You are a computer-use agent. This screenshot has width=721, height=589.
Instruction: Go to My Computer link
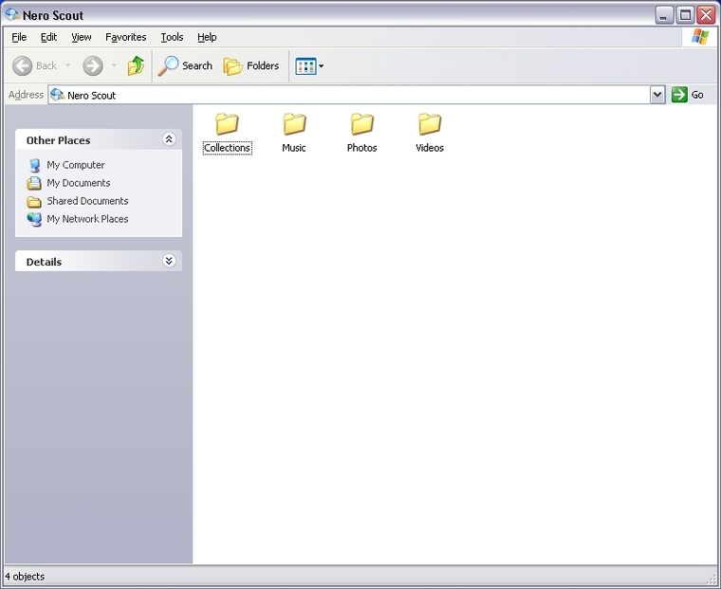[x=75, y=165]
